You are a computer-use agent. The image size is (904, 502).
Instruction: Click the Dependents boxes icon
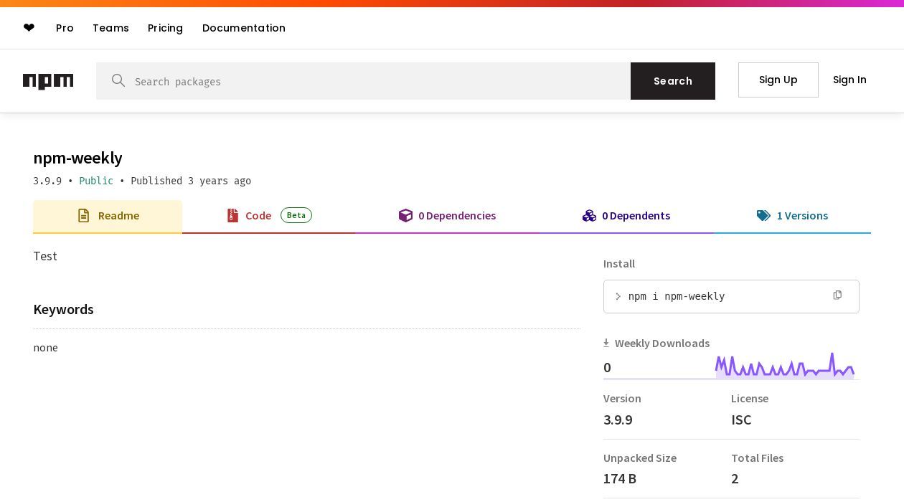589,216
